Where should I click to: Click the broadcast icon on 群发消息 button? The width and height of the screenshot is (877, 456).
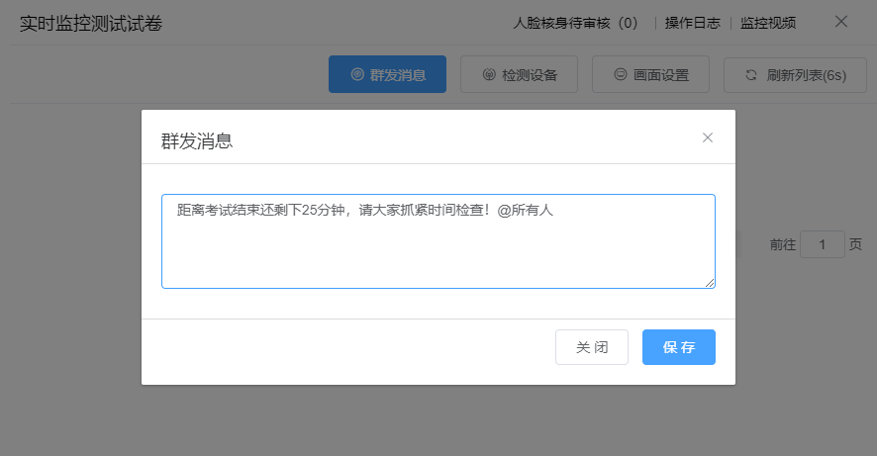point(356,75)
